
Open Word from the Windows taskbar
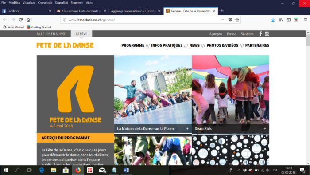126,170
